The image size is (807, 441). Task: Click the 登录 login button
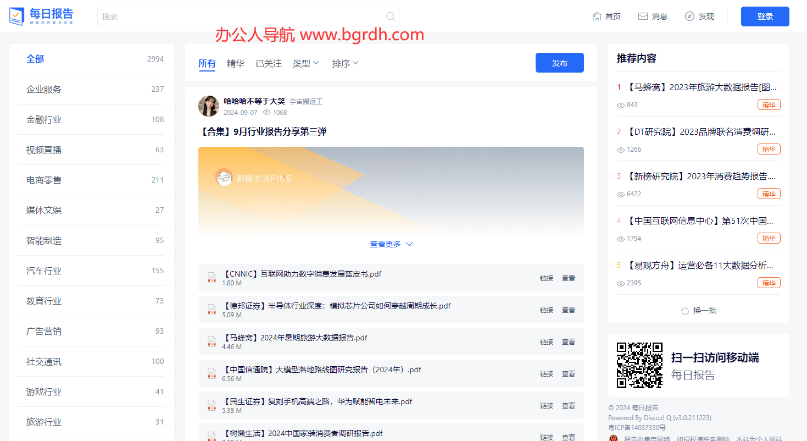pyautogui.click(x=765, y=16)
